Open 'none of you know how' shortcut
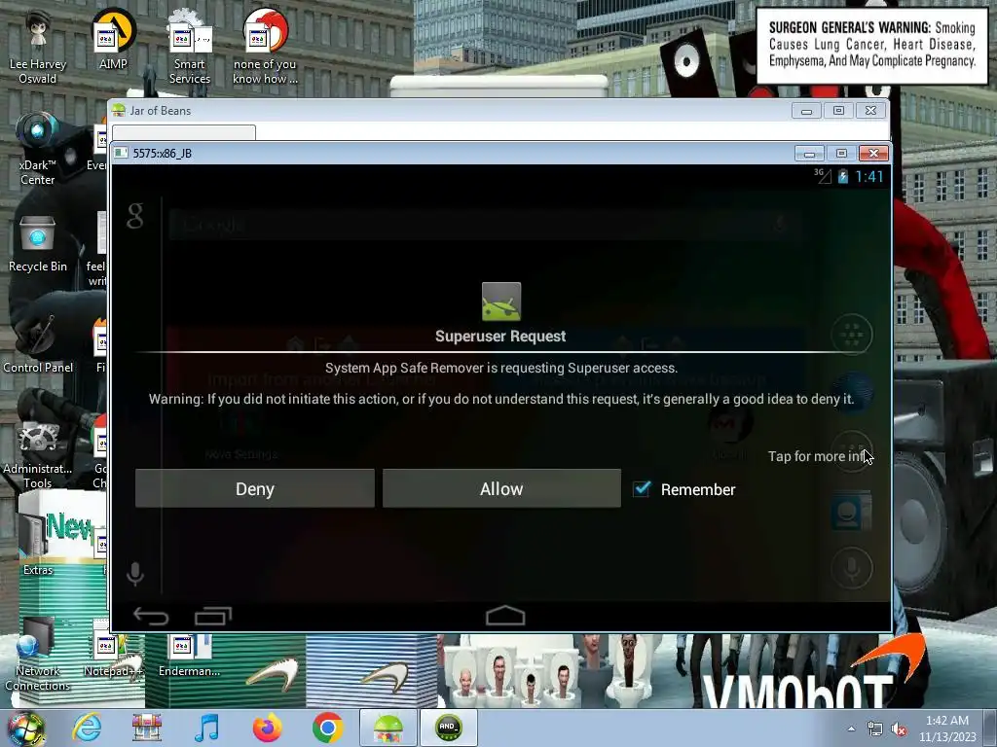This screenshot has width=997, height=747. click(x=265, y=49)
